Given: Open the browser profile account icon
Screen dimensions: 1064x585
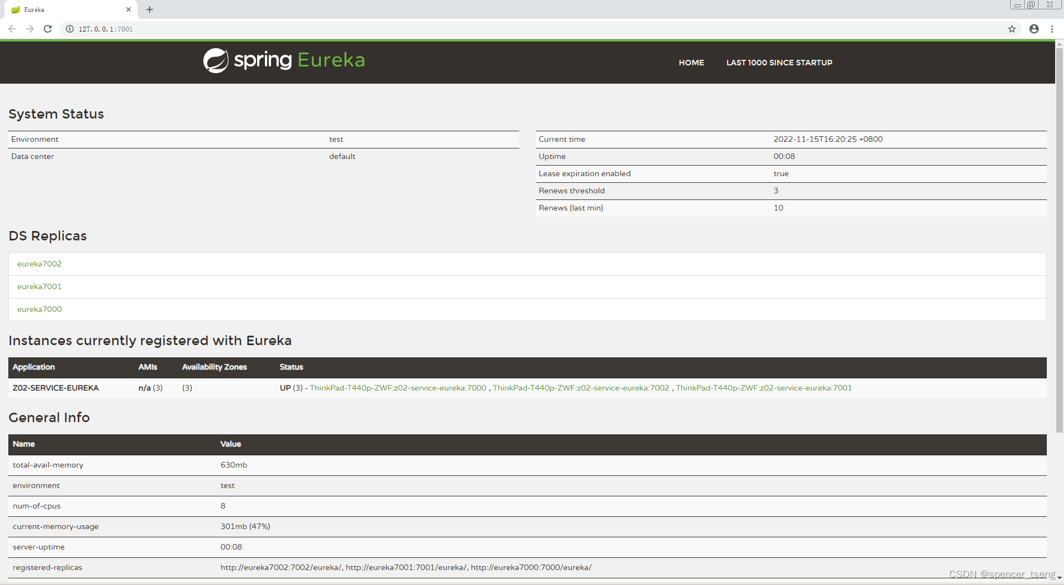Looking at the screenshot, I should pyautogui.click(x=1034, y=29).
